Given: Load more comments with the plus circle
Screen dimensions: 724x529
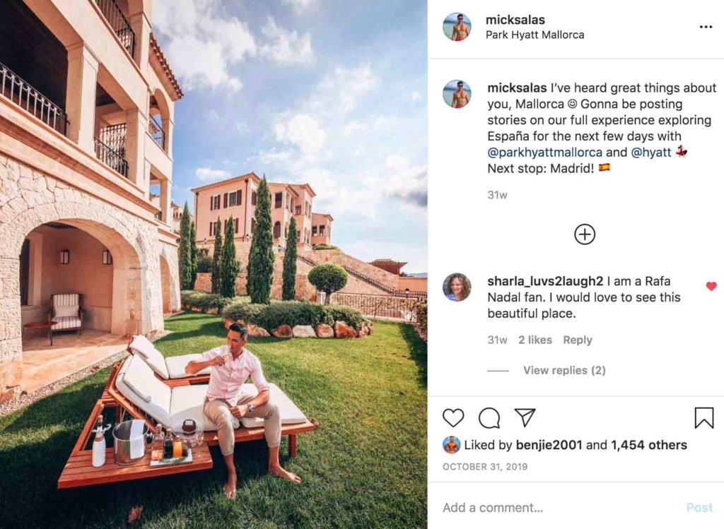Looking at the screenshot, I should [585, 234].
